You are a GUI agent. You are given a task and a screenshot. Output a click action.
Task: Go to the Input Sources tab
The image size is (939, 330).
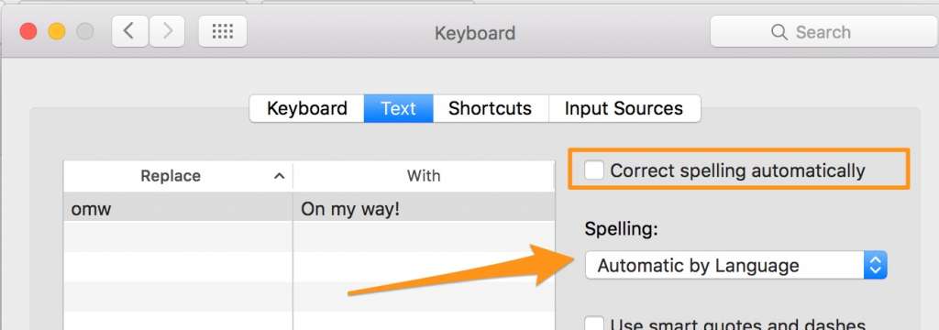coord(624,108)
